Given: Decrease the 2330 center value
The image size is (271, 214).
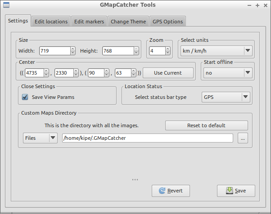Looking at the screenshot, I should pyautogui.click(x=76, y=75).
